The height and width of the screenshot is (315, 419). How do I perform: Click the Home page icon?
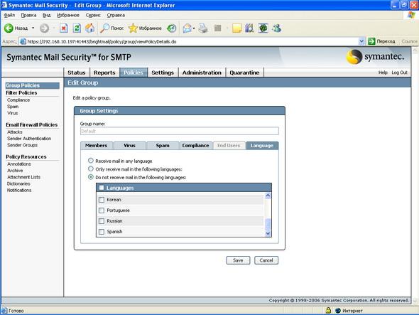[89, 28]
